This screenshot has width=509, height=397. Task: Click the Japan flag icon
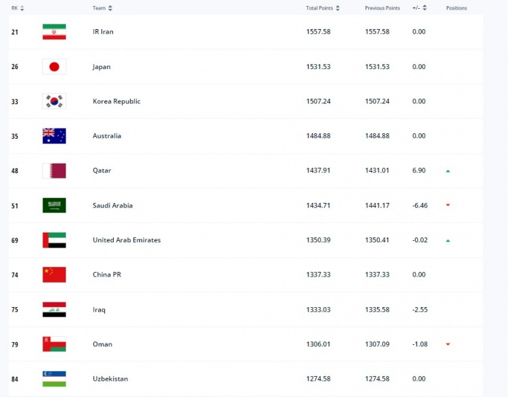coord(54,66)
